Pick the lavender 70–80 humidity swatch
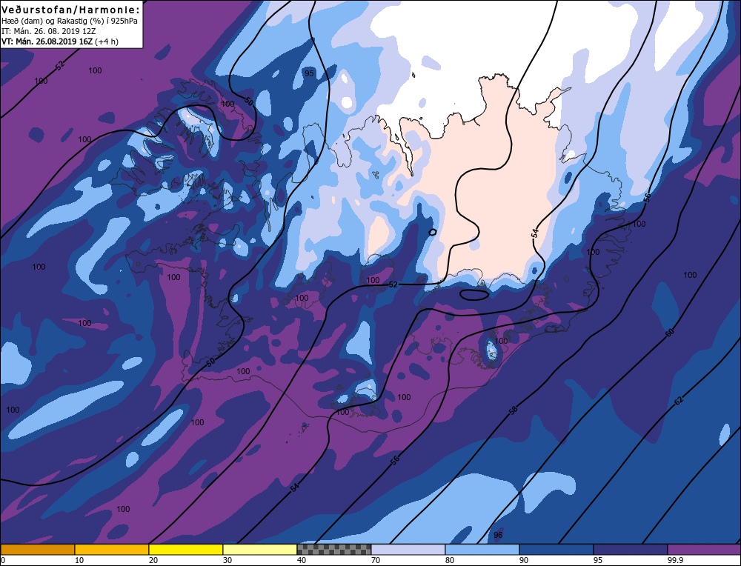The width and height of the screenshot is (741, 566). click(408, 550)
